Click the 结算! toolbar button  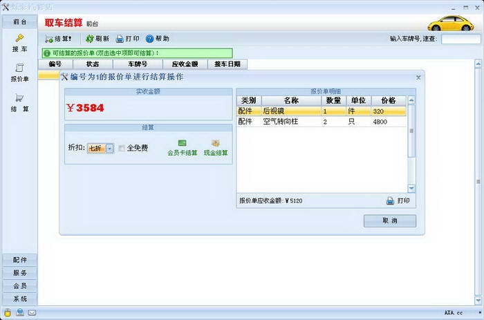tap(58, 39)
